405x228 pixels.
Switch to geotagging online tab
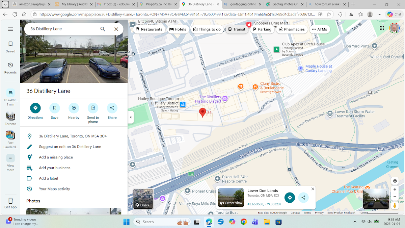[x=242, y=4]
